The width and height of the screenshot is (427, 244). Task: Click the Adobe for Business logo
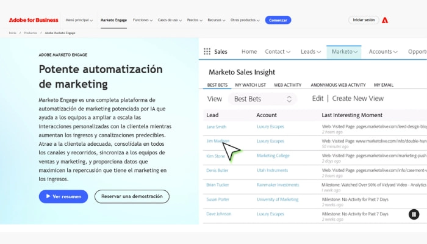tap(34, 20)
